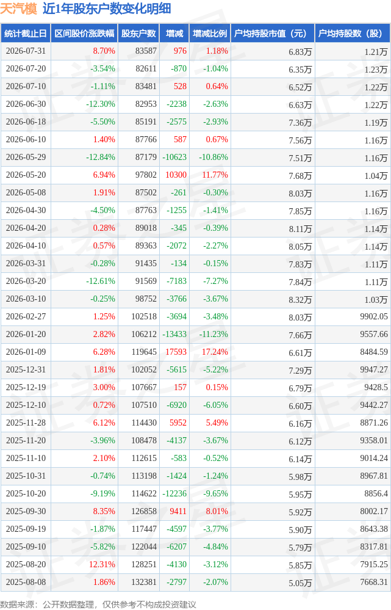Image resolution: width=391 pixels, height=610 pixels.
Task: Select the 17.24% change ratio cell
Action: [x=215, y=352]
